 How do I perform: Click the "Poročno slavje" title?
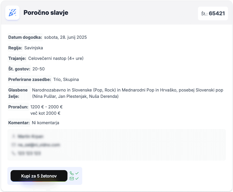(x=46, y=13)
